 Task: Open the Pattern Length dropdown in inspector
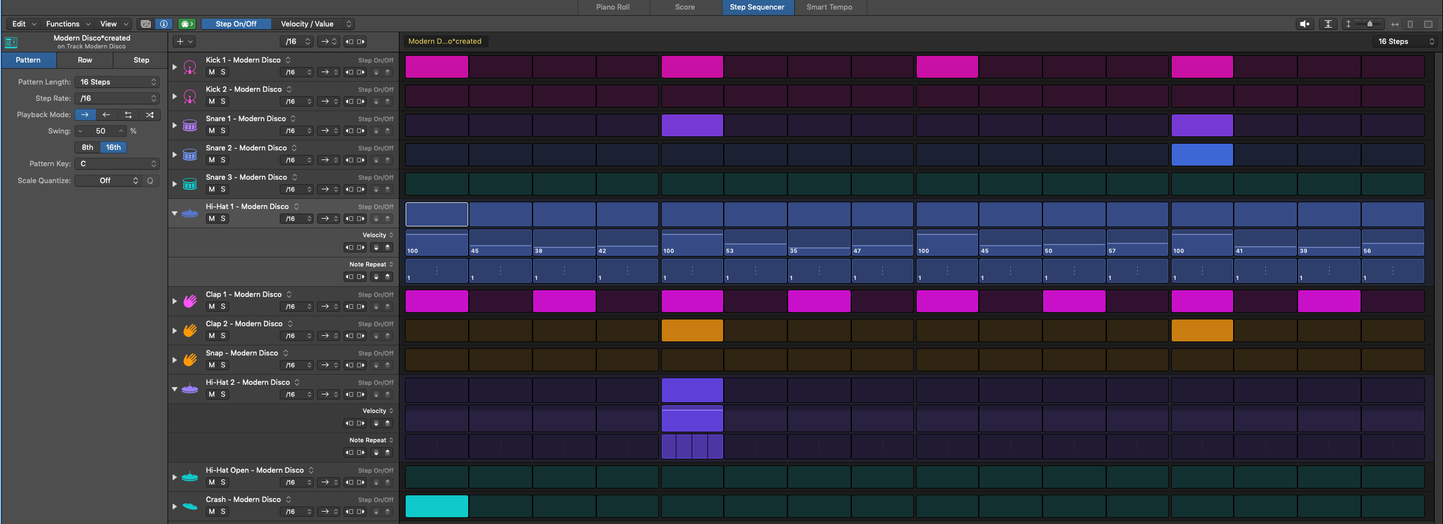(117, 82)
